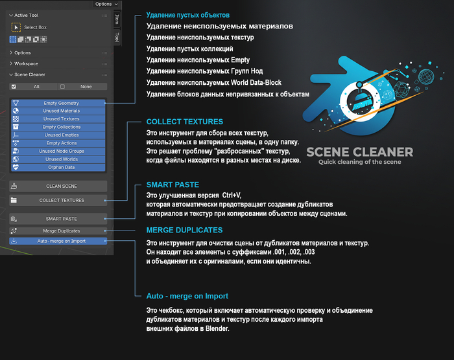Click the Empty Collections box icon
Viewport: 454px width, 360px height.
16,127
